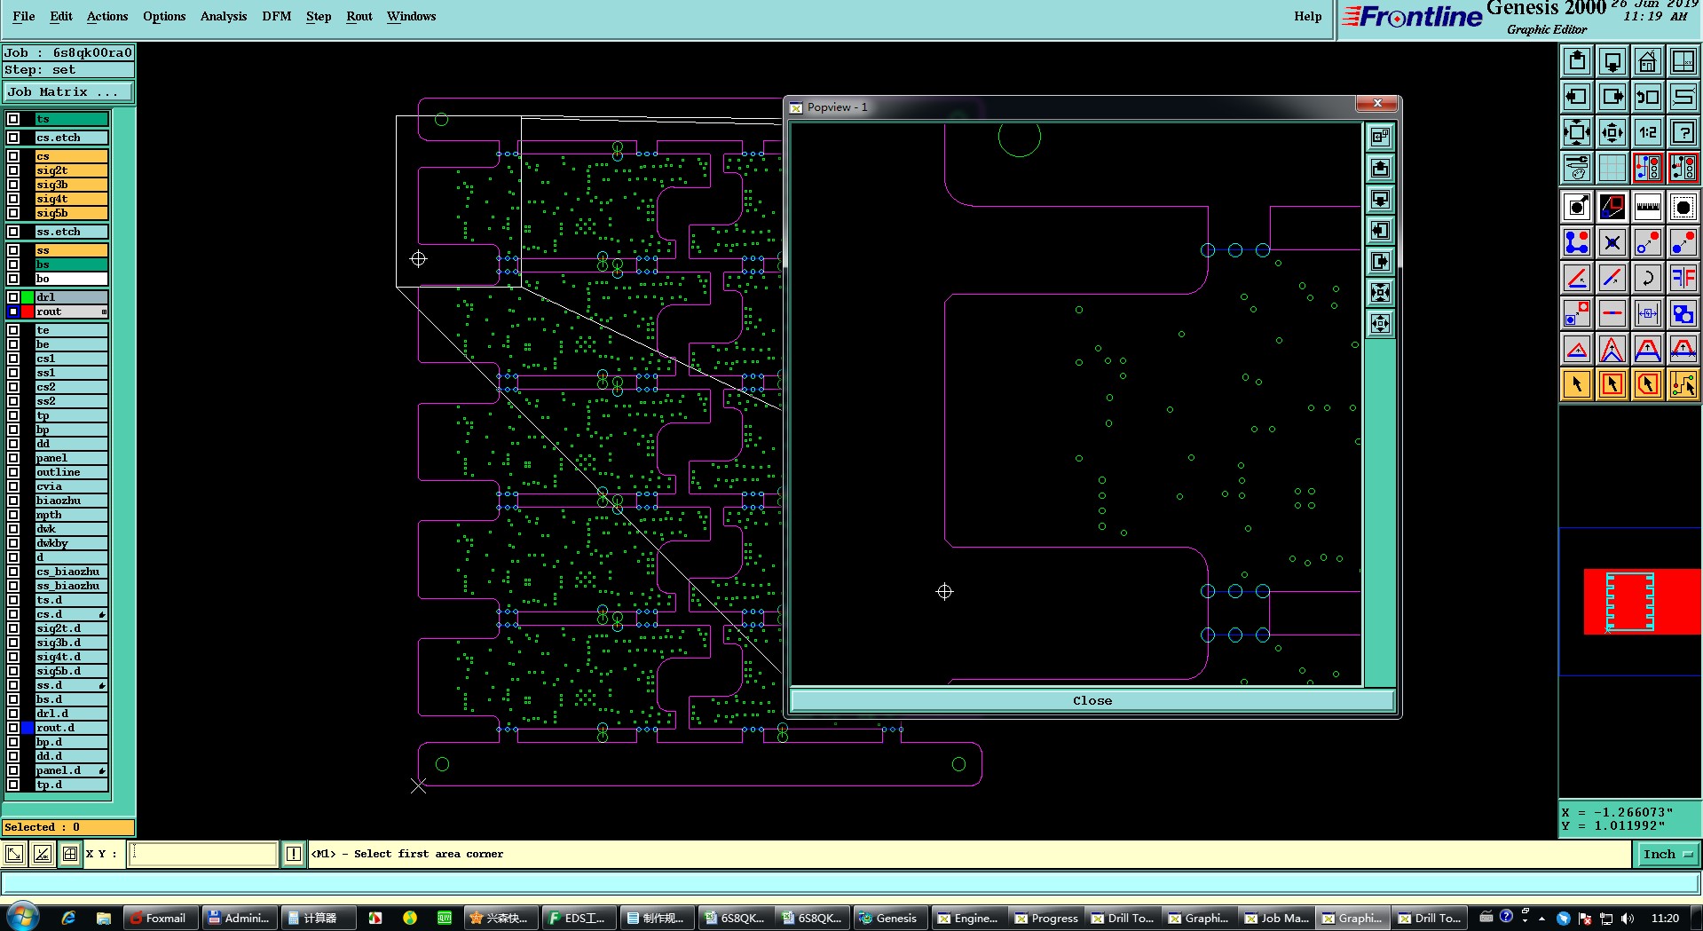The height and width of the screenshot is (931, 1703).
Task: Toggle the checkbox for layer ts
Action: pyautogui.click(x=13, y=119)
